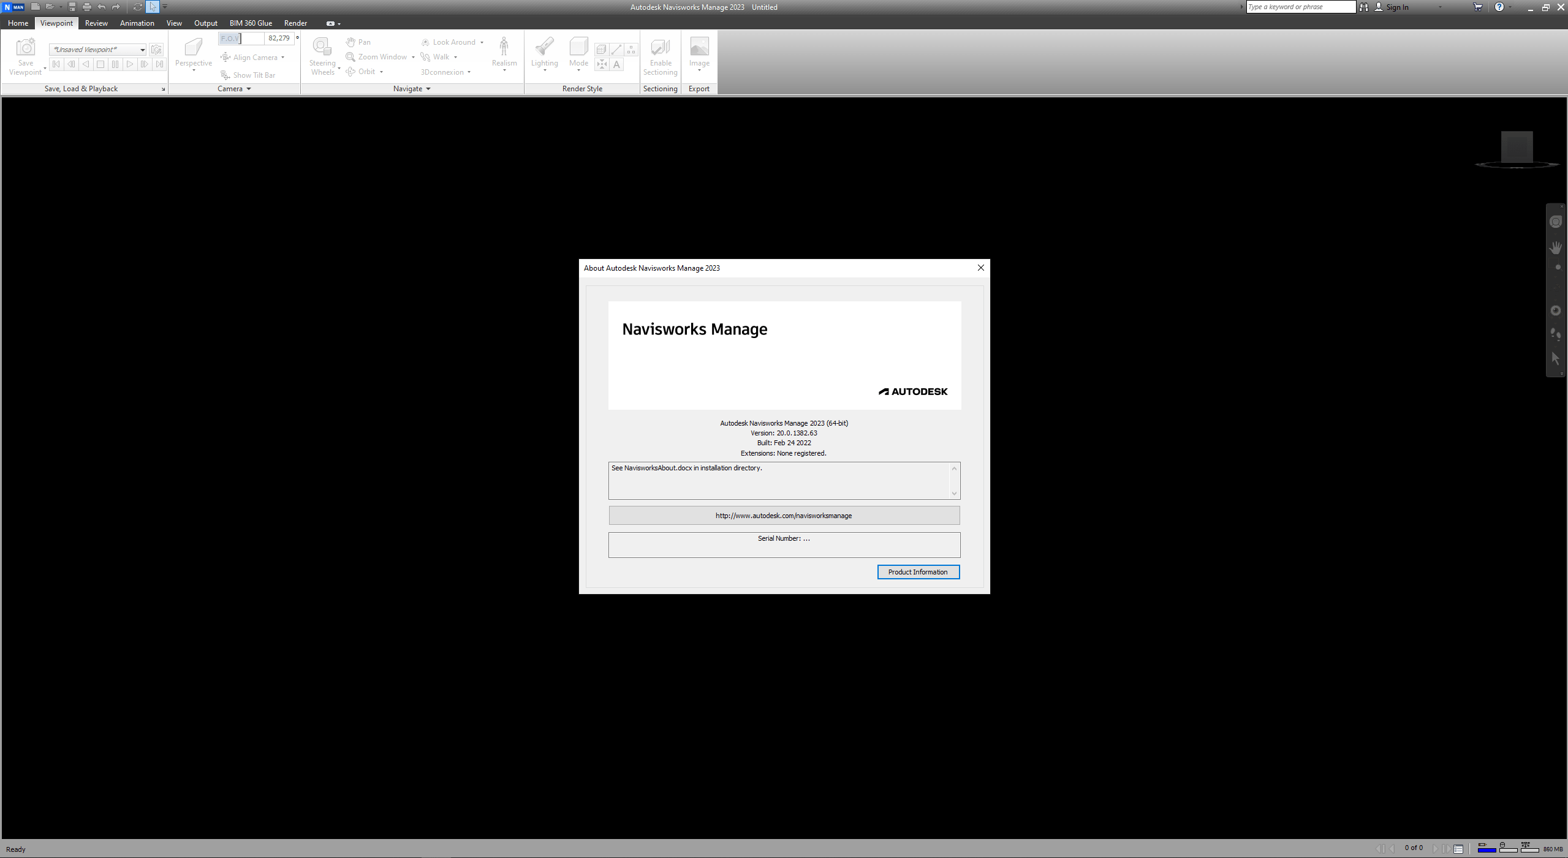Open the Sheet Browser icon in status bar

tap(1458, 849)
